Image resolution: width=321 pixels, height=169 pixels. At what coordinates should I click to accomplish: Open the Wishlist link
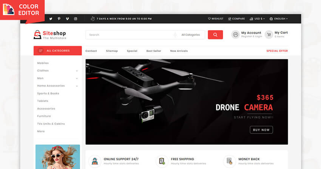click(x=216, y=19)
